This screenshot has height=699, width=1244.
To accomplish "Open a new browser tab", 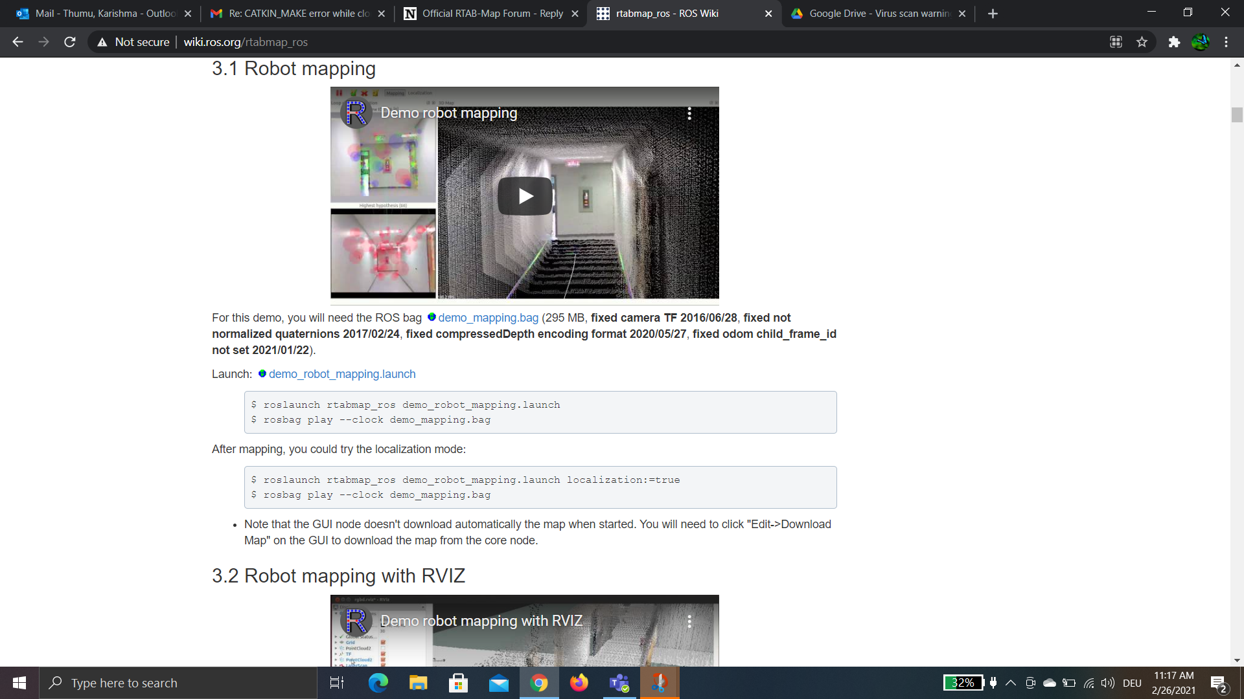I will [x=993, y=14].
